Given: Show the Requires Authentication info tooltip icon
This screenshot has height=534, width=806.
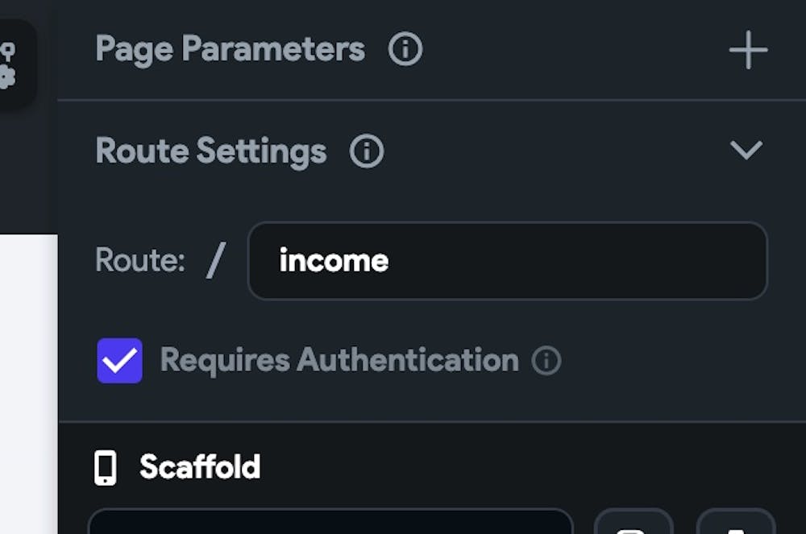Looking at the screenshot, I should [546, 360].
